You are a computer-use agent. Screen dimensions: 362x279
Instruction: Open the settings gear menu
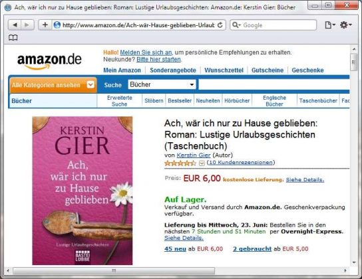click(345, 25)
